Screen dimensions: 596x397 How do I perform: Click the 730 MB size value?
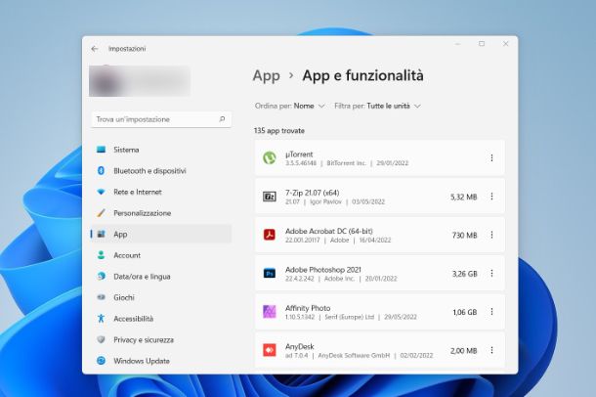click(x=464, y=235)
